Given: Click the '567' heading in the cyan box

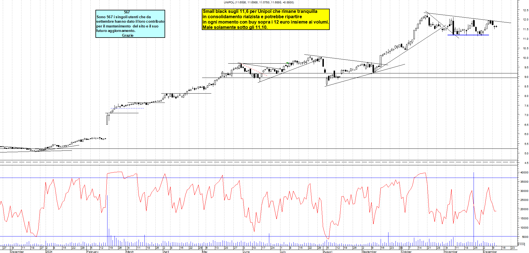Looking at the screenshot, I should coord(127,12).
